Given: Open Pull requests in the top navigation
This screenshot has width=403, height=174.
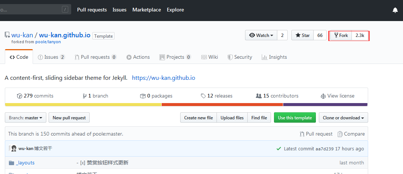Looking at the screenshot, I should (92, 10).
